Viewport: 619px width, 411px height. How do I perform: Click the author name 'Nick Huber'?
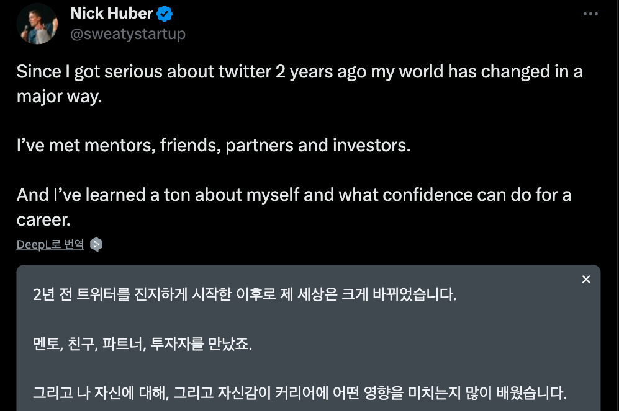(110, 13)
